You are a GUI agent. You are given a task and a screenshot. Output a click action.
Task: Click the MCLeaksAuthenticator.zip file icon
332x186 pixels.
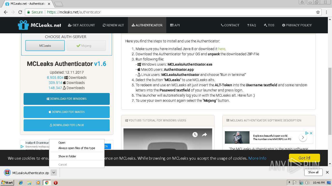pos(7,173)
